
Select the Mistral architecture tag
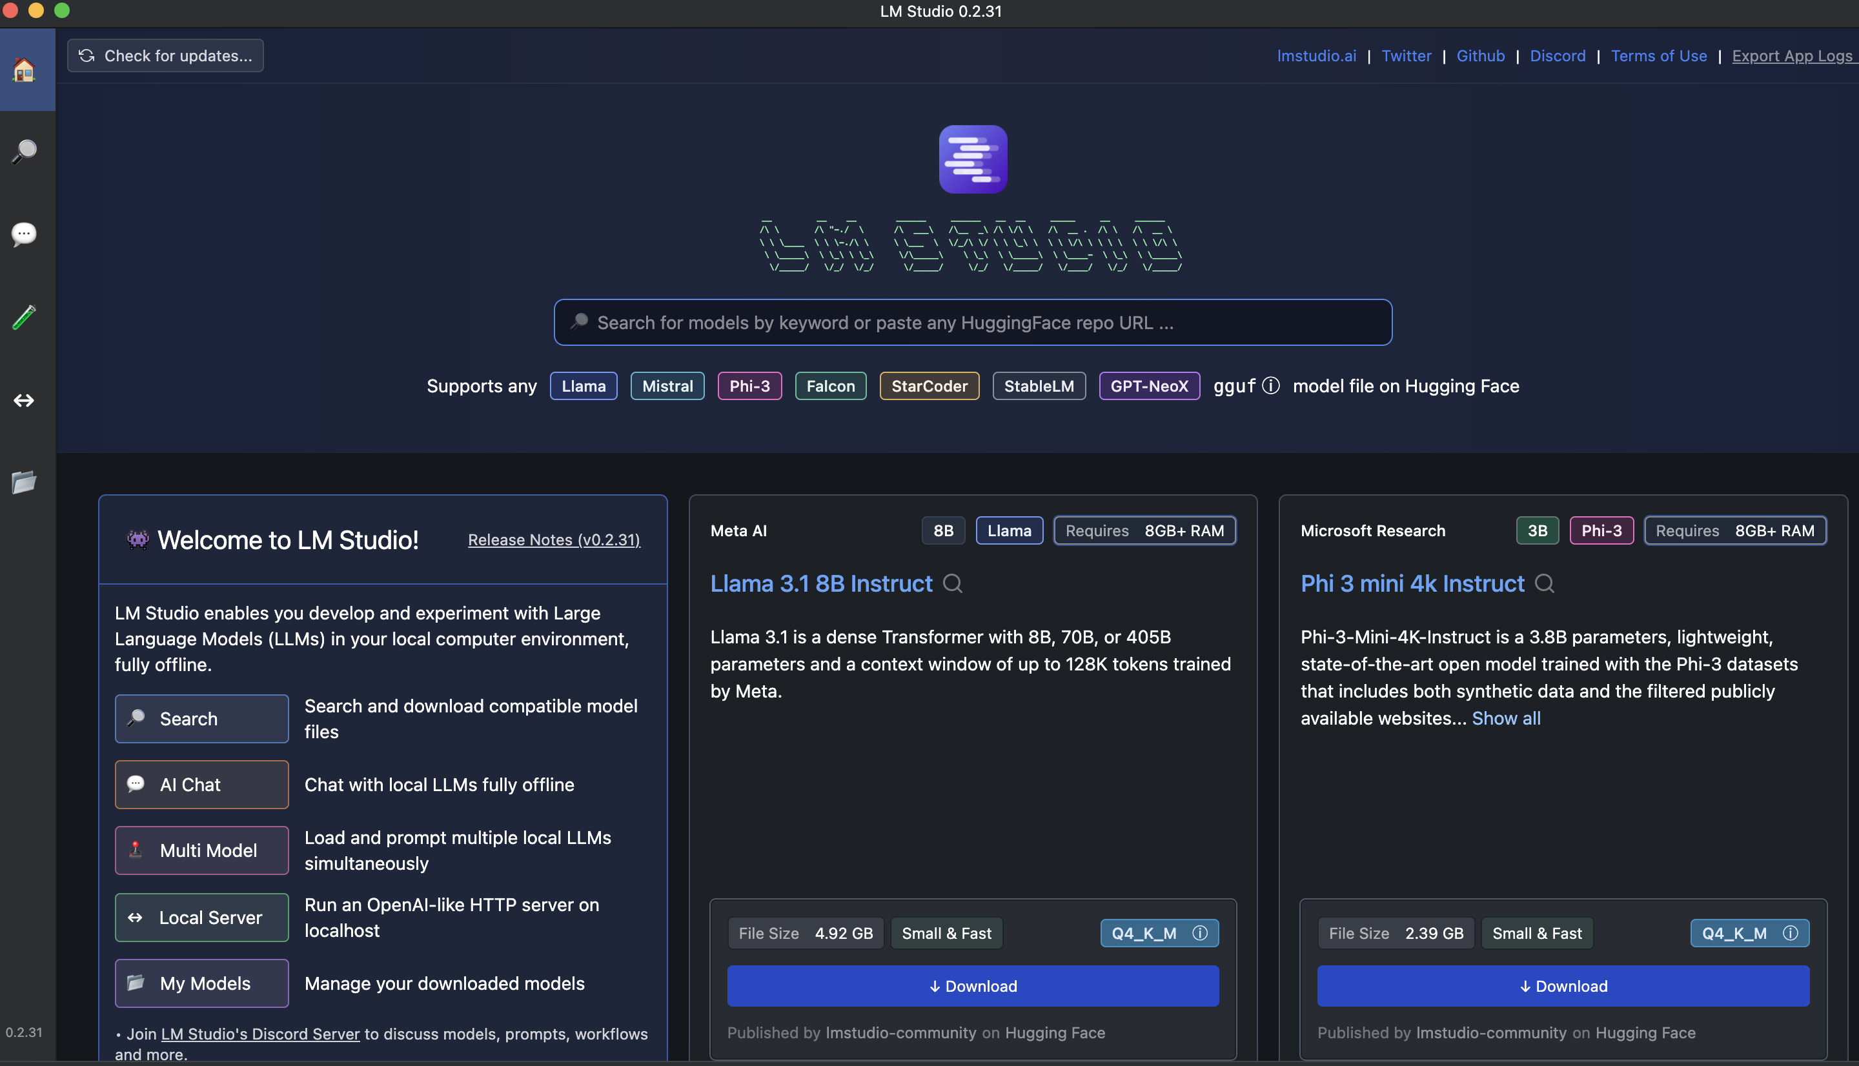(x=666, y=386)
